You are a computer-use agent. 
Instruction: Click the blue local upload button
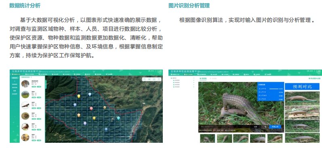point(275,127)
